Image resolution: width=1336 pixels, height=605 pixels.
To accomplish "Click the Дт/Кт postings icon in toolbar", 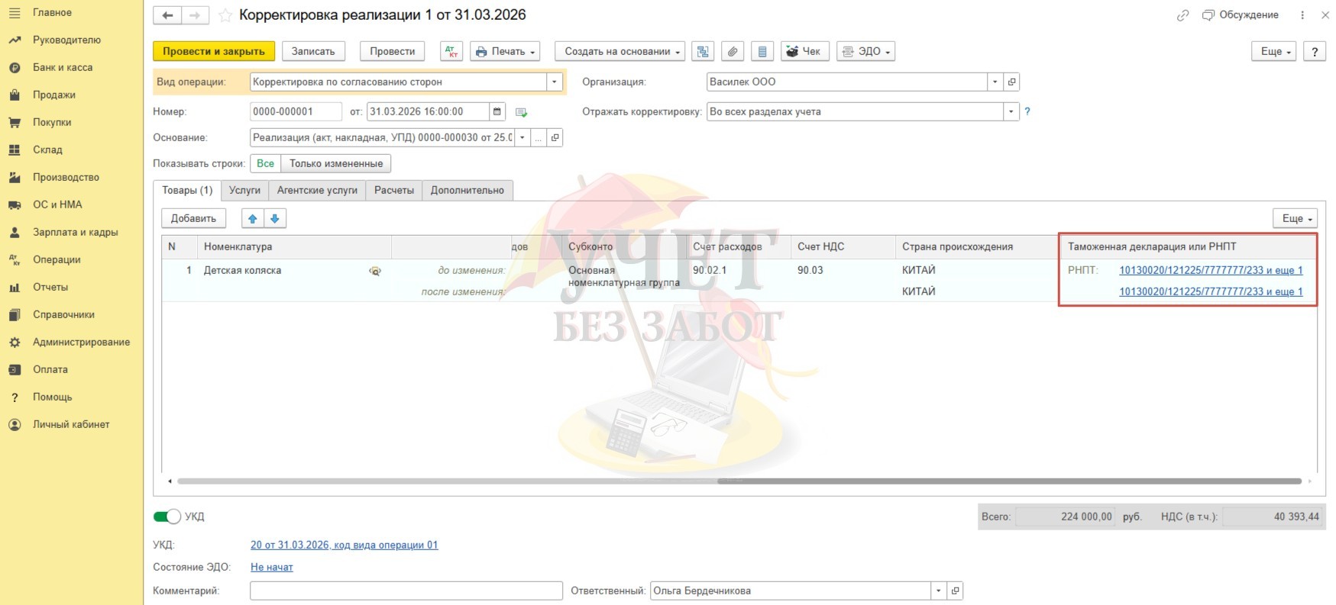I will pyautogui.click(x=451, y=51).
